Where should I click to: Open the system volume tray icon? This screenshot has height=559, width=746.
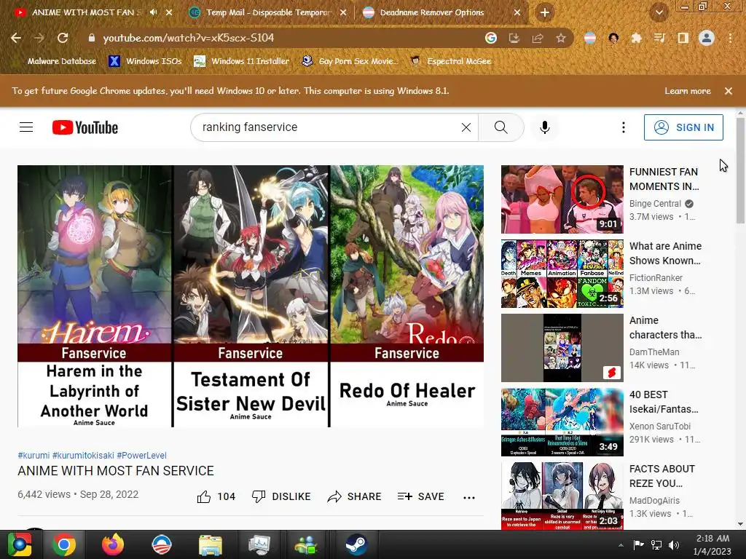[674, 544]
